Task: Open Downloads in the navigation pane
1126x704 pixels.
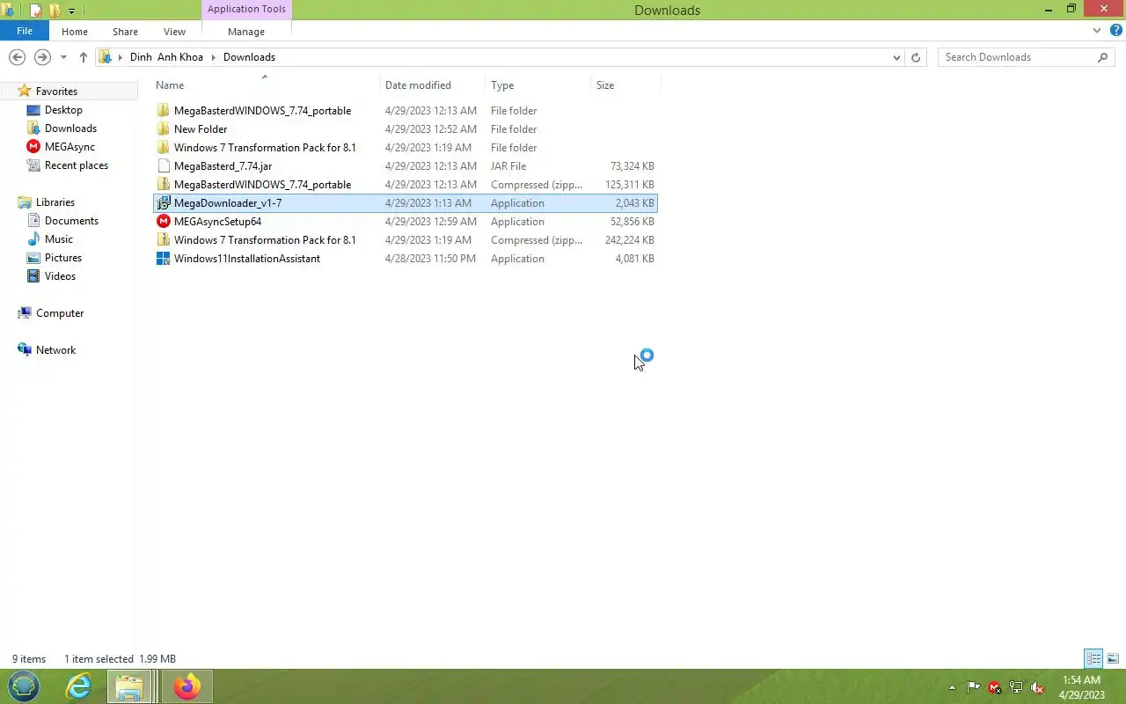Action: (70, 128)
